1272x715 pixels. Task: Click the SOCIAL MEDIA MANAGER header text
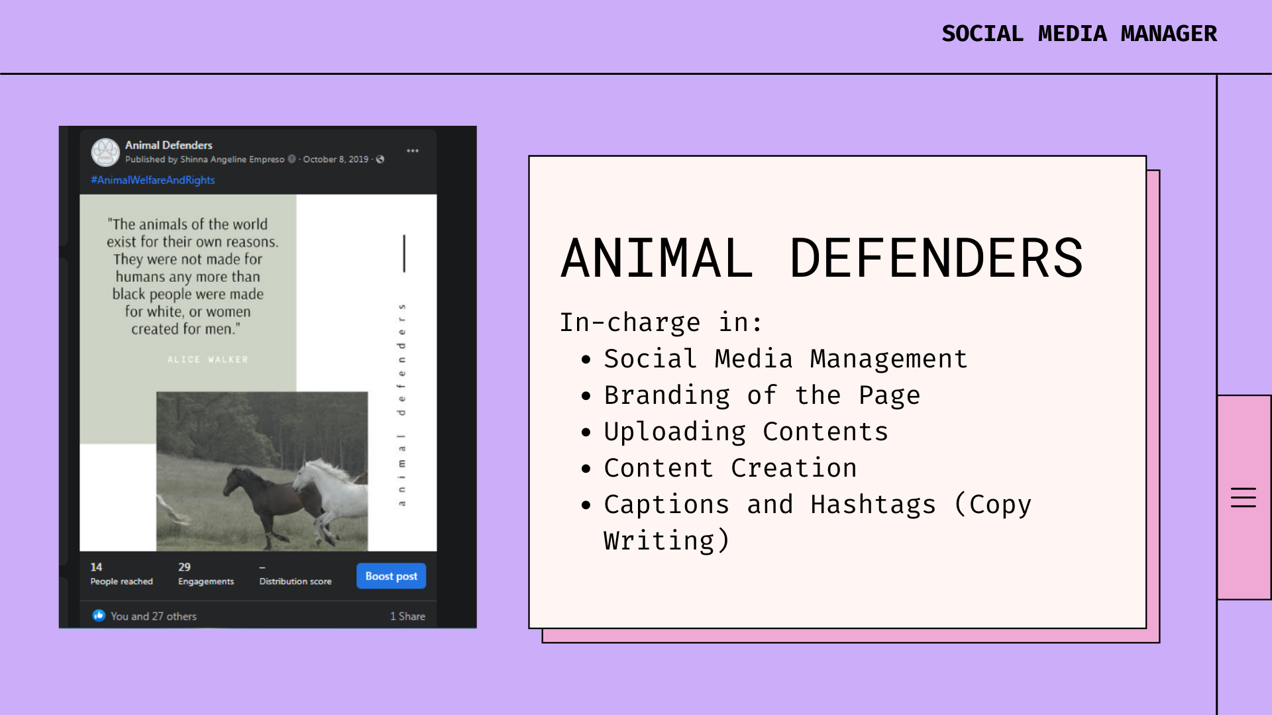pos(1079,34)
